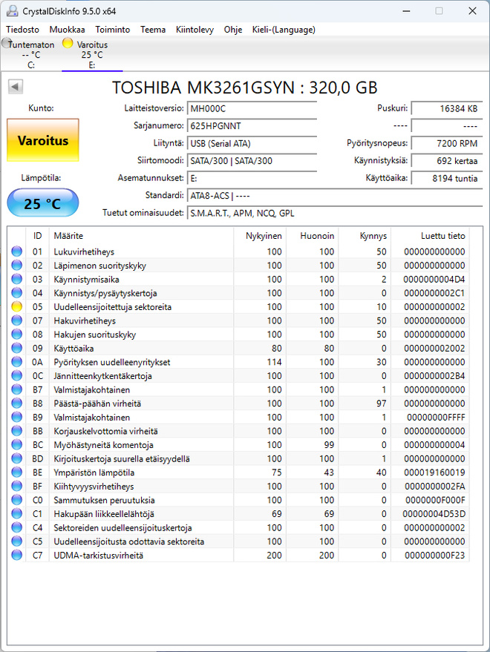Select the yellow Varoitus disk E: status icon
The height and width of the screenshot is (652, 490).
coord(68,43)
